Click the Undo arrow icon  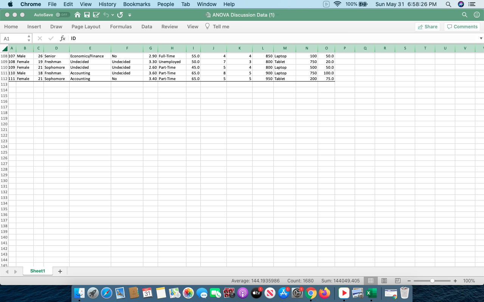point(106,15)
